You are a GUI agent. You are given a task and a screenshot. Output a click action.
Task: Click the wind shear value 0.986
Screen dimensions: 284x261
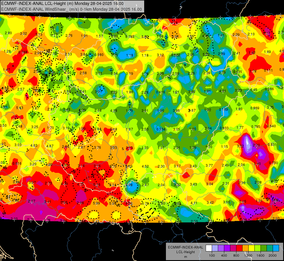pos(269,89)
